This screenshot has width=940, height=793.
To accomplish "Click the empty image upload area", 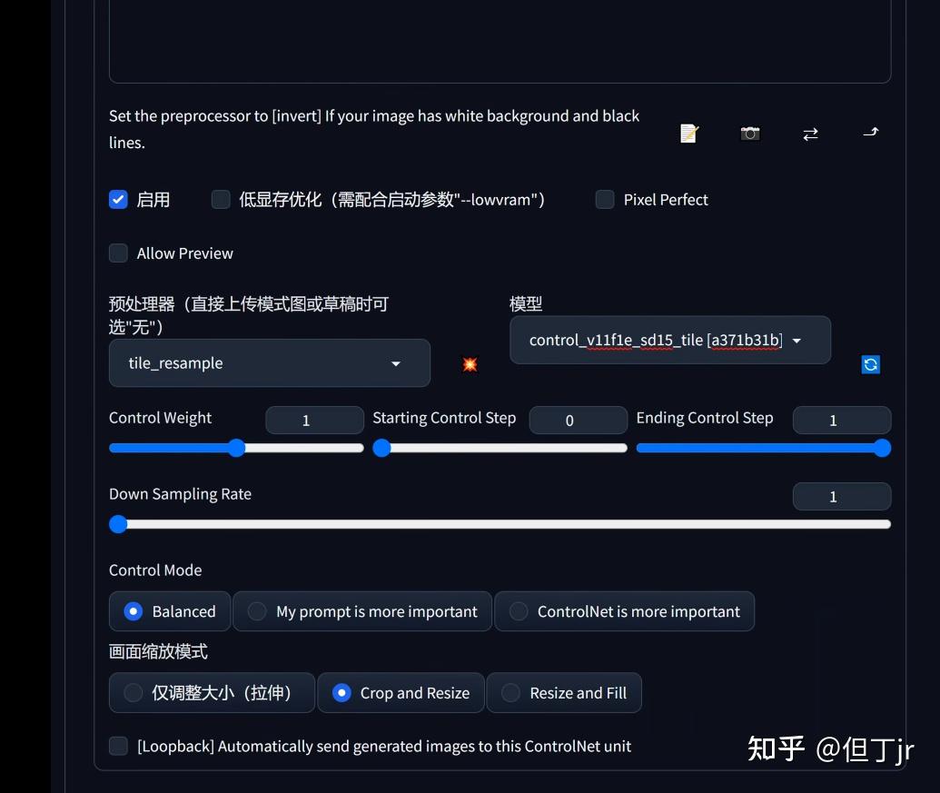I will tap(500, 41).
